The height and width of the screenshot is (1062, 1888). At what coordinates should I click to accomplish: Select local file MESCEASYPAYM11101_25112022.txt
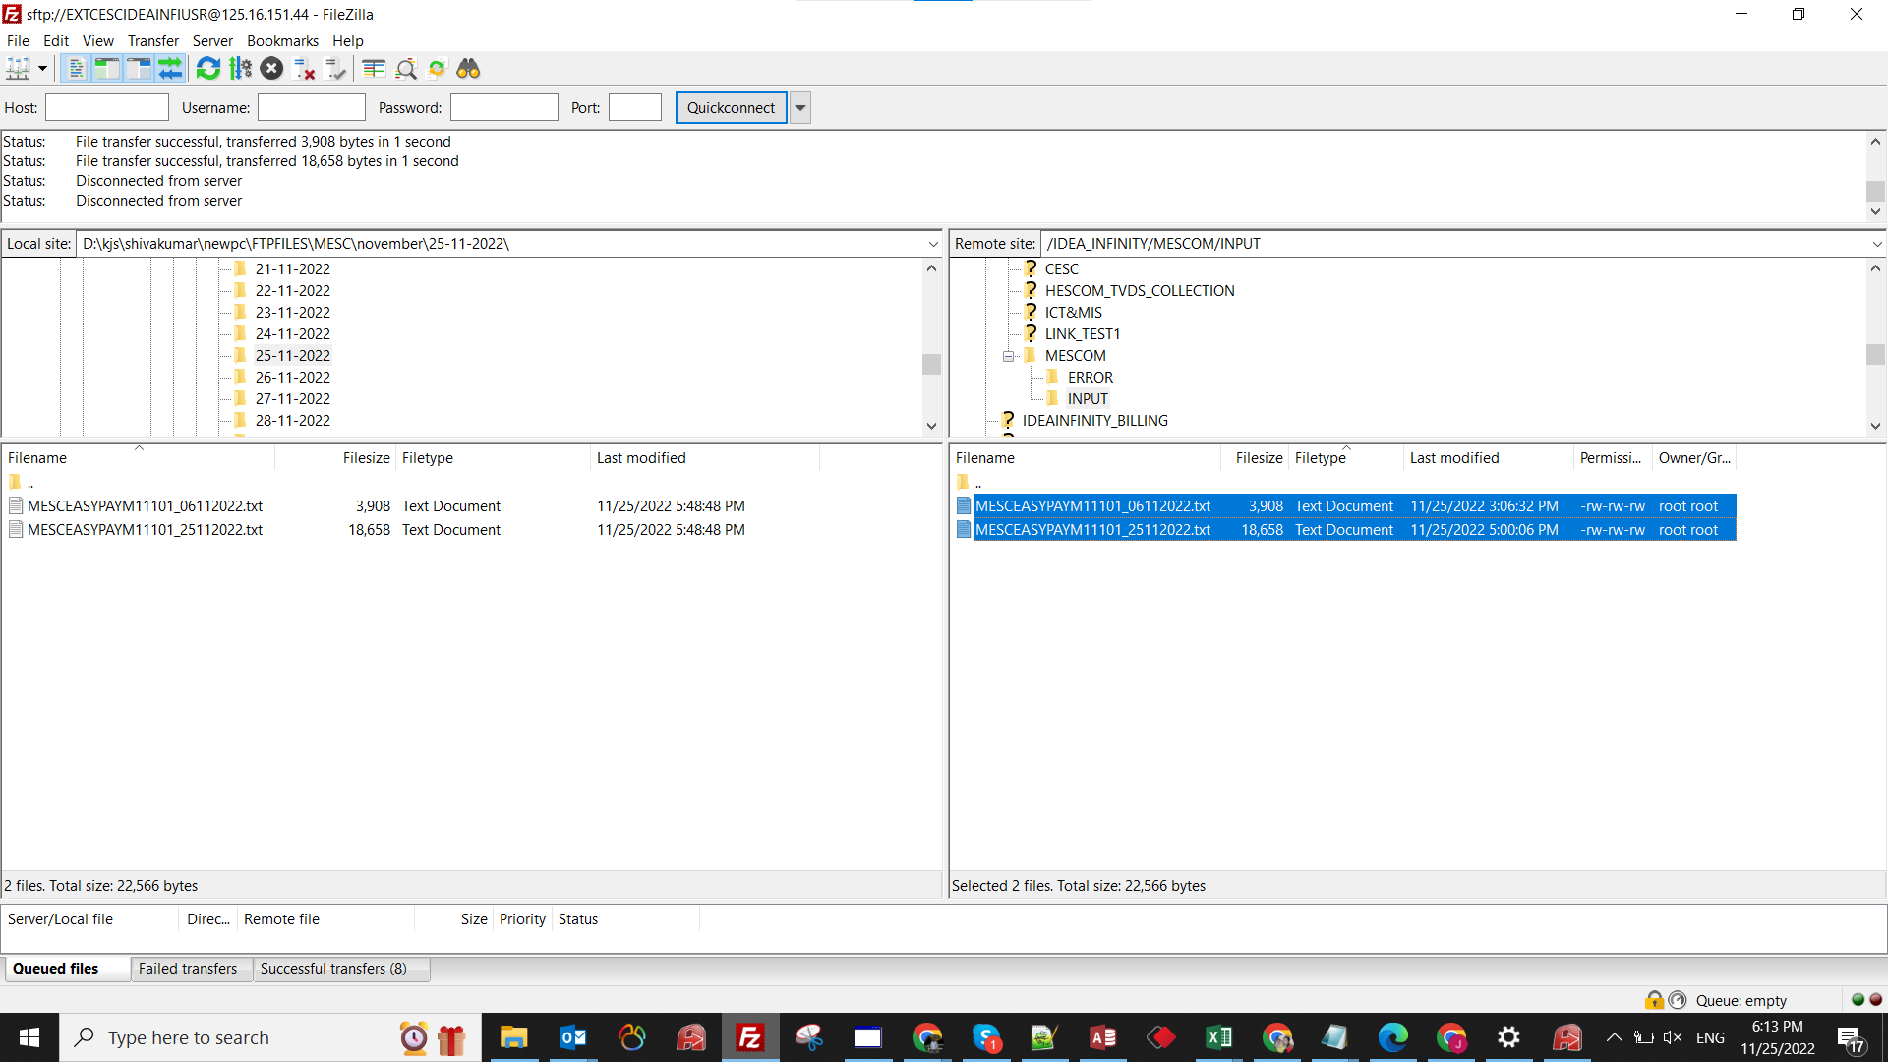[146, 530]
